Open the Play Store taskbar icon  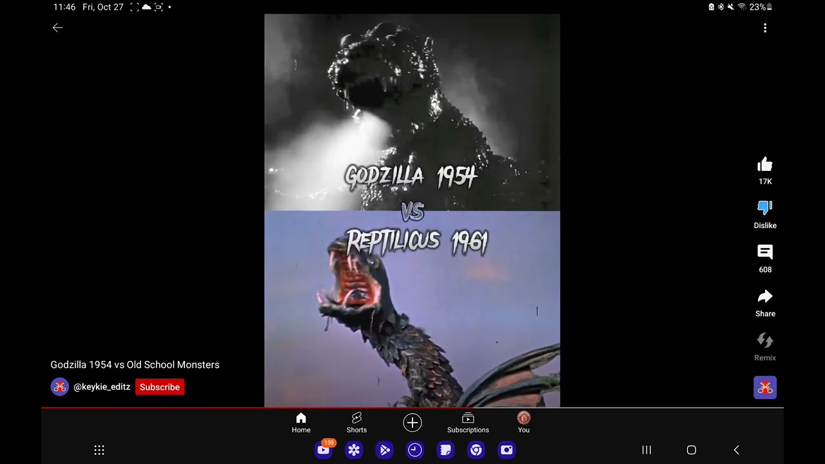point(385,450)
